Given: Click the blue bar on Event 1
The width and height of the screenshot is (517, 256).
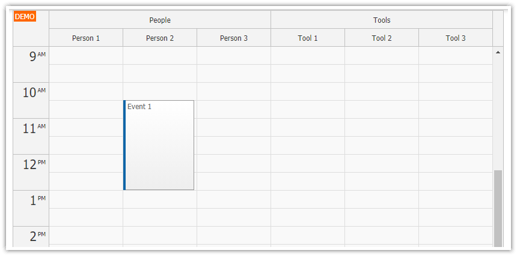Looking at the screenshot, I should tap(124, 145).
